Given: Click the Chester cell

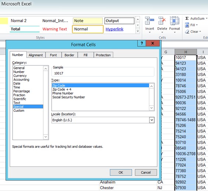Looking at the screenshot, I should [128, 188].
